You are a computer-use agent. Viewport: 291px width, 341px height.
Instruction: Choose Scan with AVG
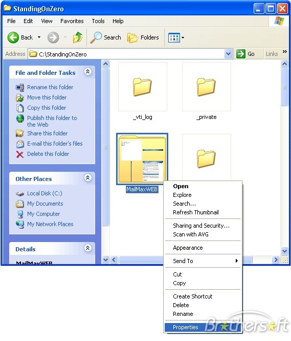203,234
